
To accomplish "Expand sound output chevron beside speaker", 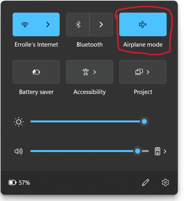I will [x=165, y=152].
